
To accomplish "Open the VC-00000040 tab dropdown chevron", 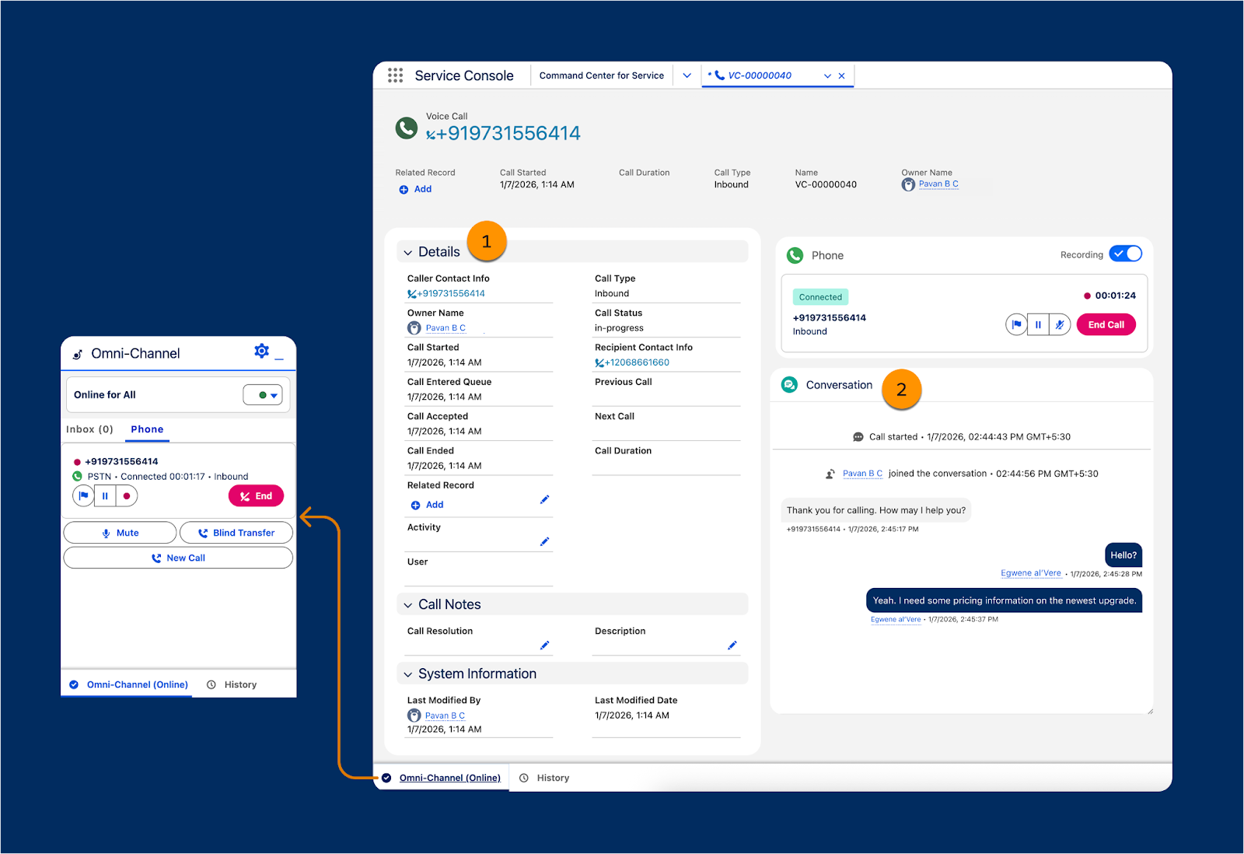I will (x=827, y=76).
